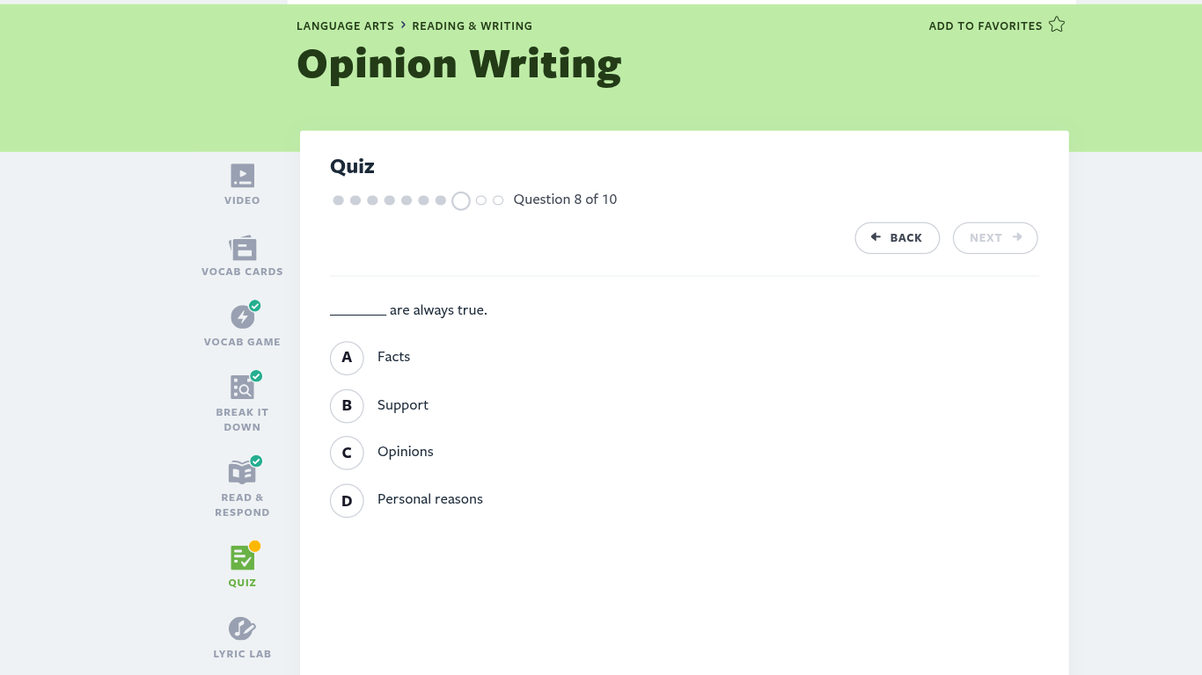Go back to the previous question

(x=897, y=238)
